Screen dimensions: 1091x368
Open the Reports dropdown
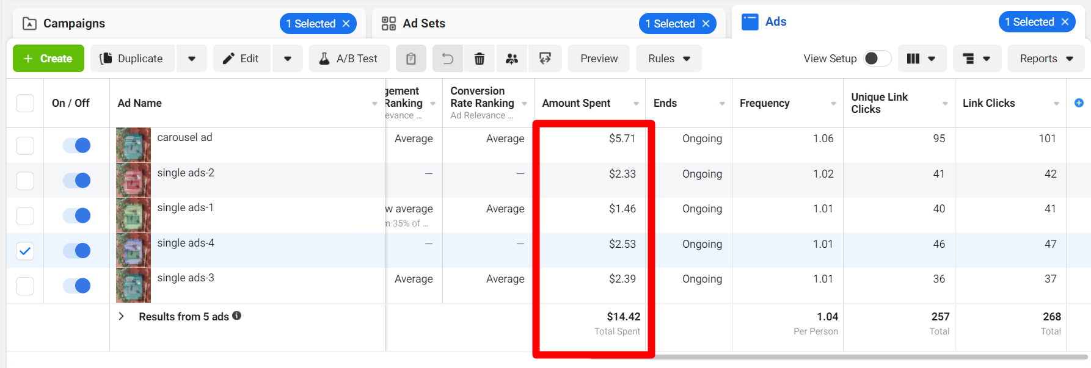[x=1046, y=59]
